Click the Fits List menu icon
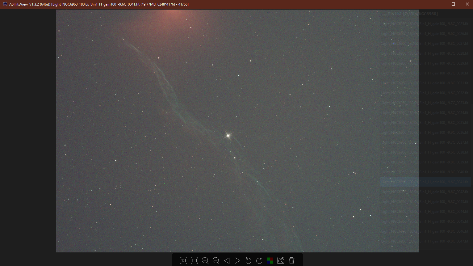This screenshot has width=473, height=266. click(x=384, y=14)
